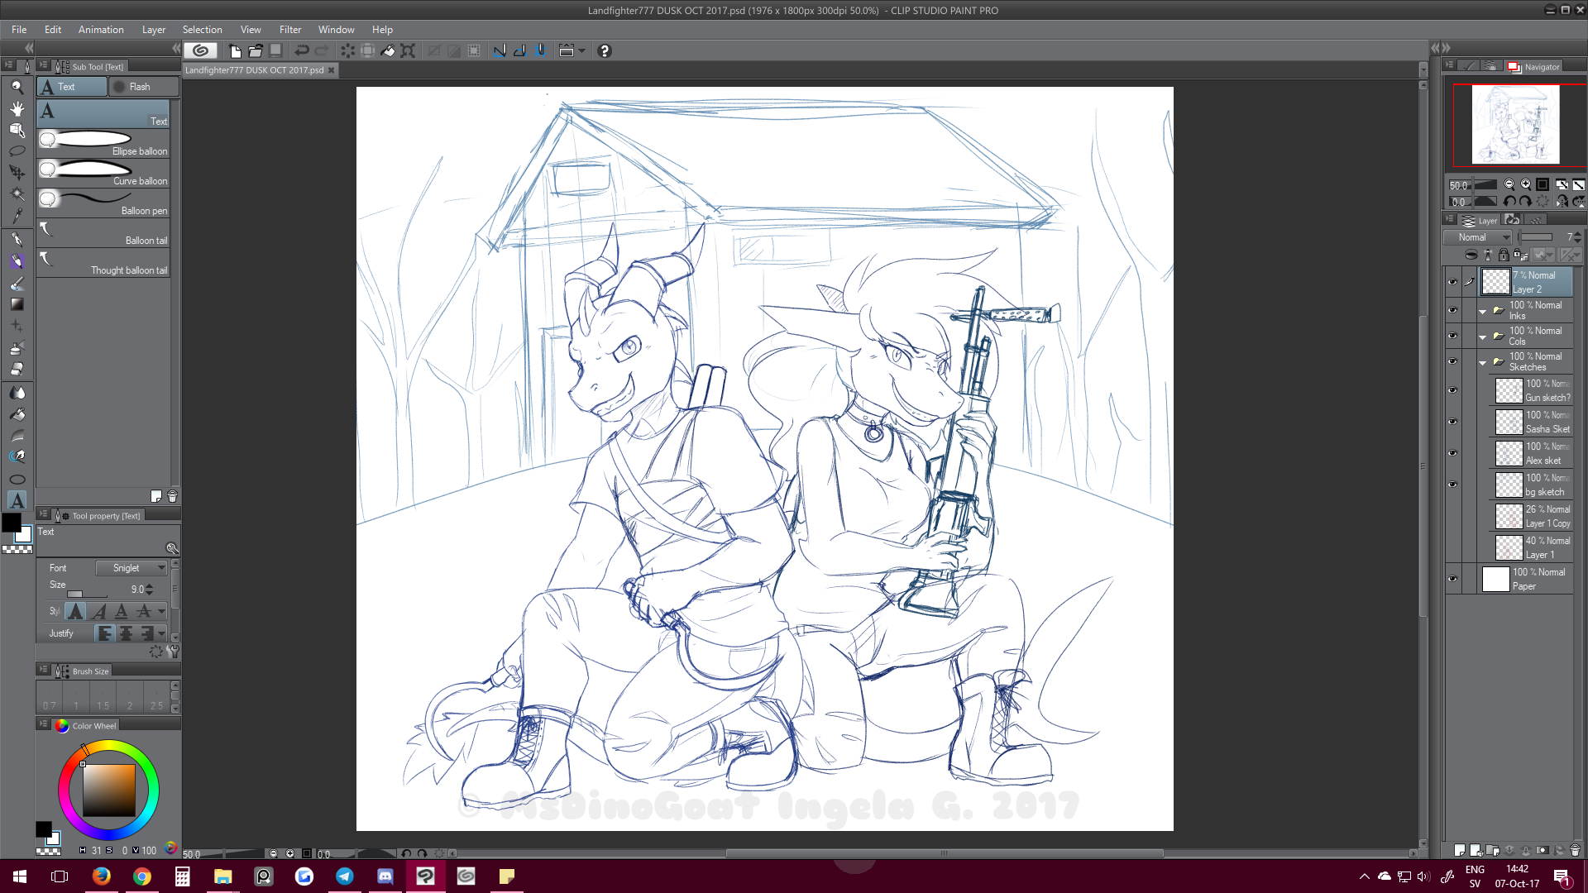
Task: Toggle visibility of the Paper layer
Action: pyautogui.click(x=1452, y=579)
